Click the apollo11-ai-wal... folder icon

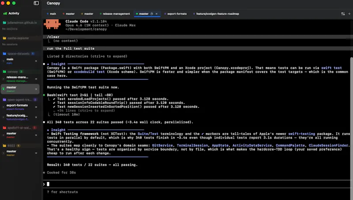[4, 128]
